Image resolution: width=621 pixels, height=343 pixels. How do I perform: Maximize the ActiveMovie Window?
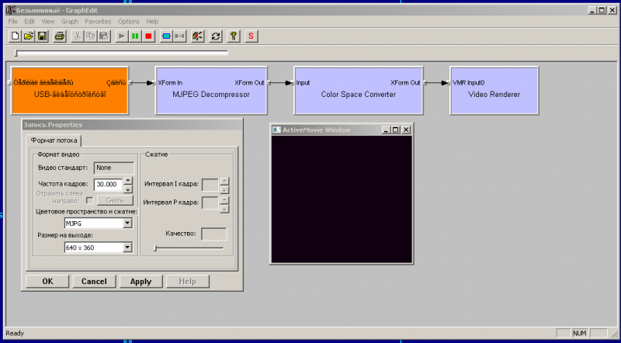pyautogui.click(x=395, y=130)
